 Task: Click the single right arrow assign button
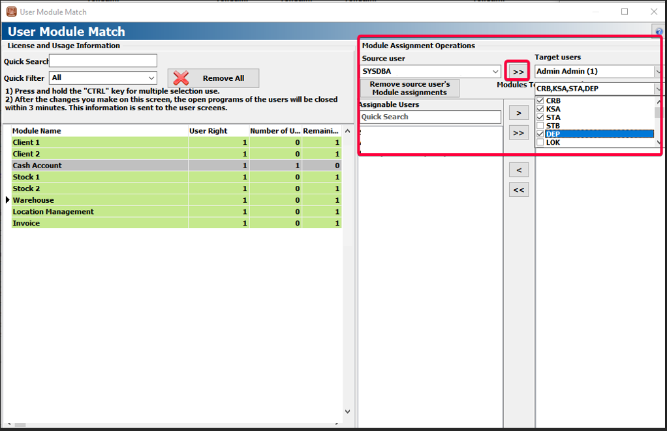(518, 113)
